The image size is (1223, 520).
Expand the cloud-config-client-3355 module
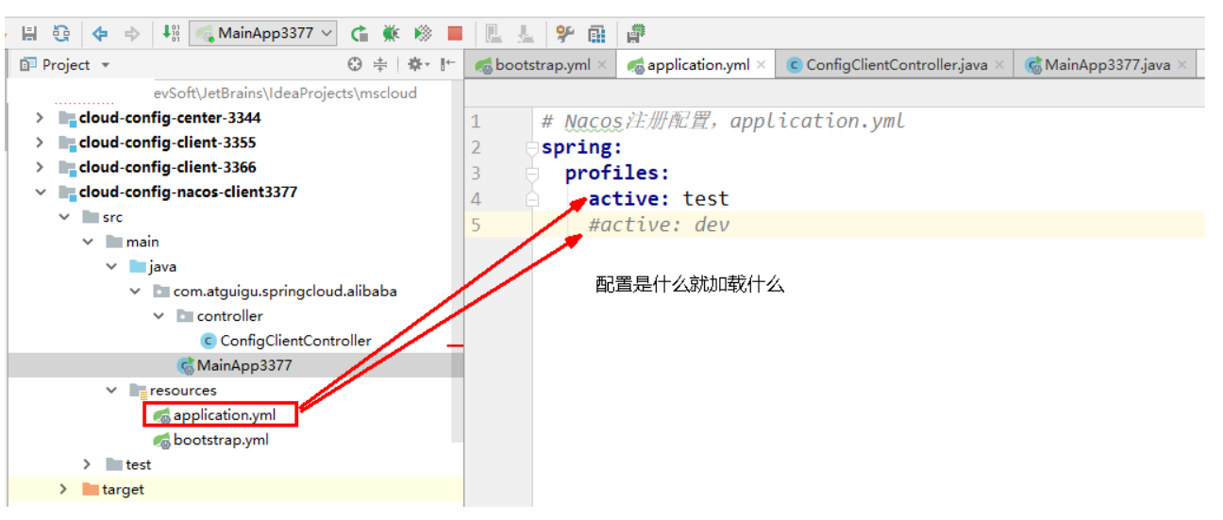coord(40,143)
